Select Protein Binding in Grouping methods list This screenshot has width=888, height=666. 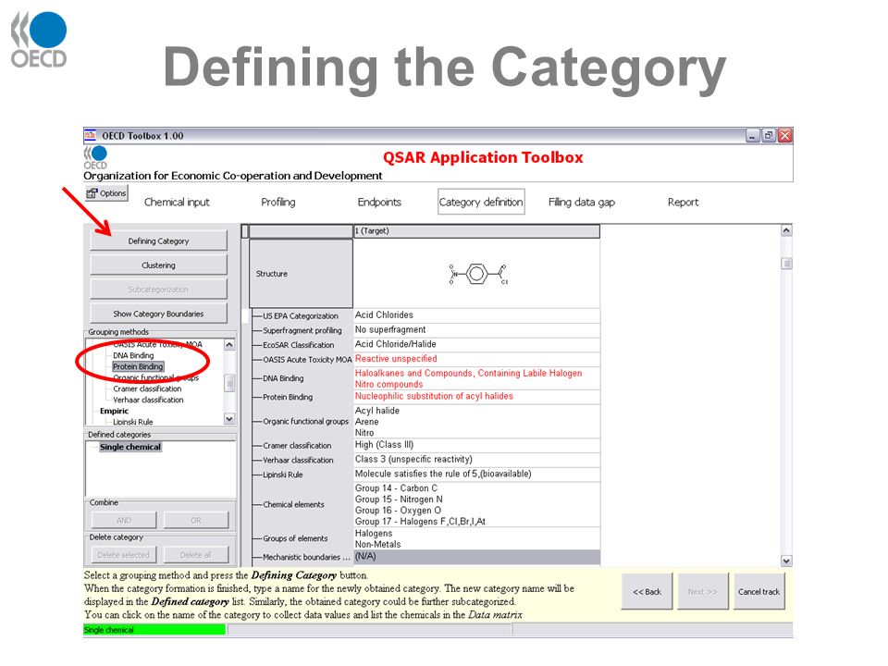tap(138, 366)
